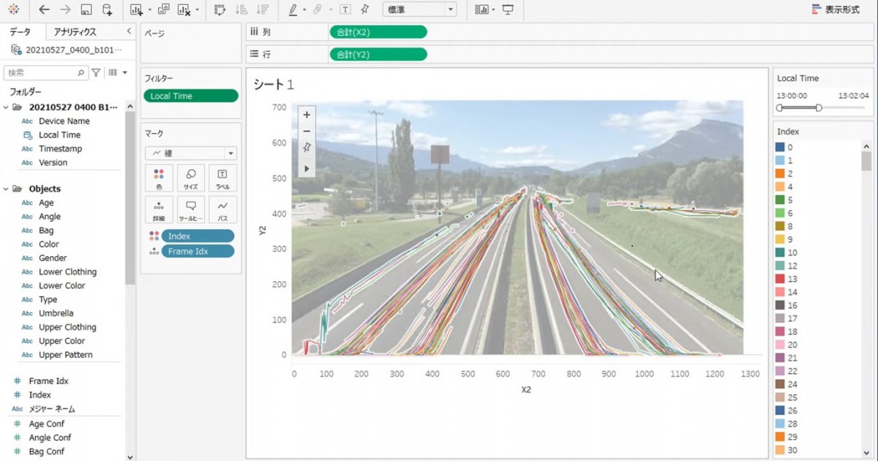This screenshot has height=461, width=878.
Task: Click color swatch for Index 13
Action: [780, 279]
